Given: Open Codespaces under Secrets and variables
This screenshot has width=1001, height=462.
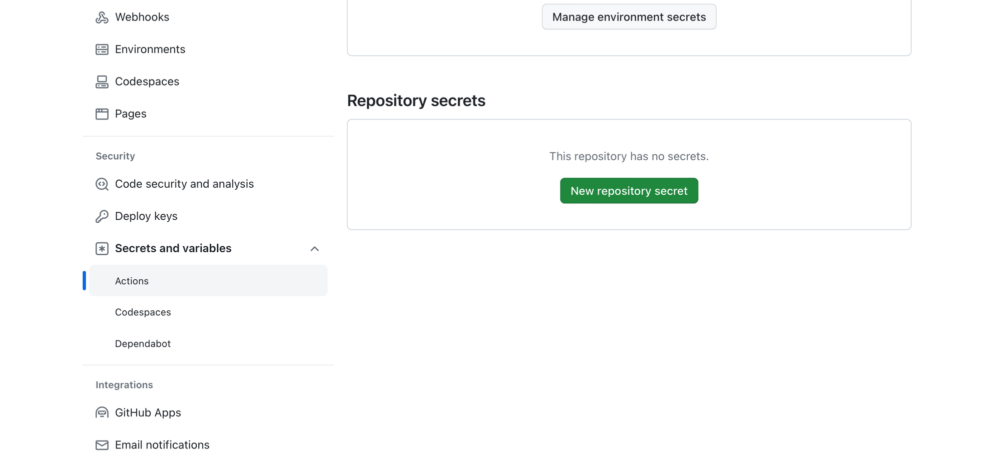Looking at the screenshot, I should (143, 312).
